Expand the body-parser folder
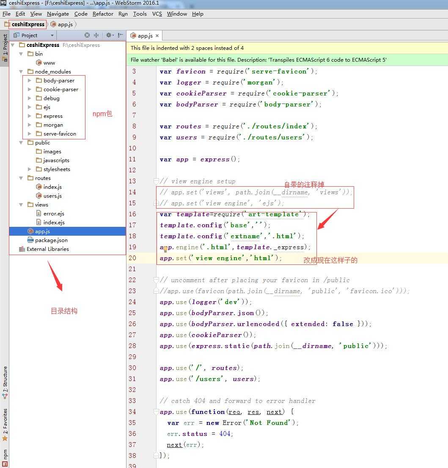 [29, 81]
